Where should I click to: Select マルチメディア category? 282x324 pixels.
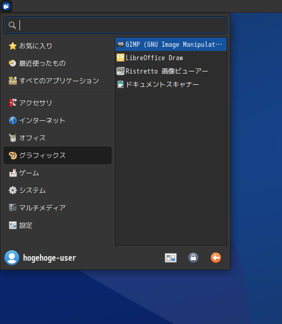click(x=57, y=208)
